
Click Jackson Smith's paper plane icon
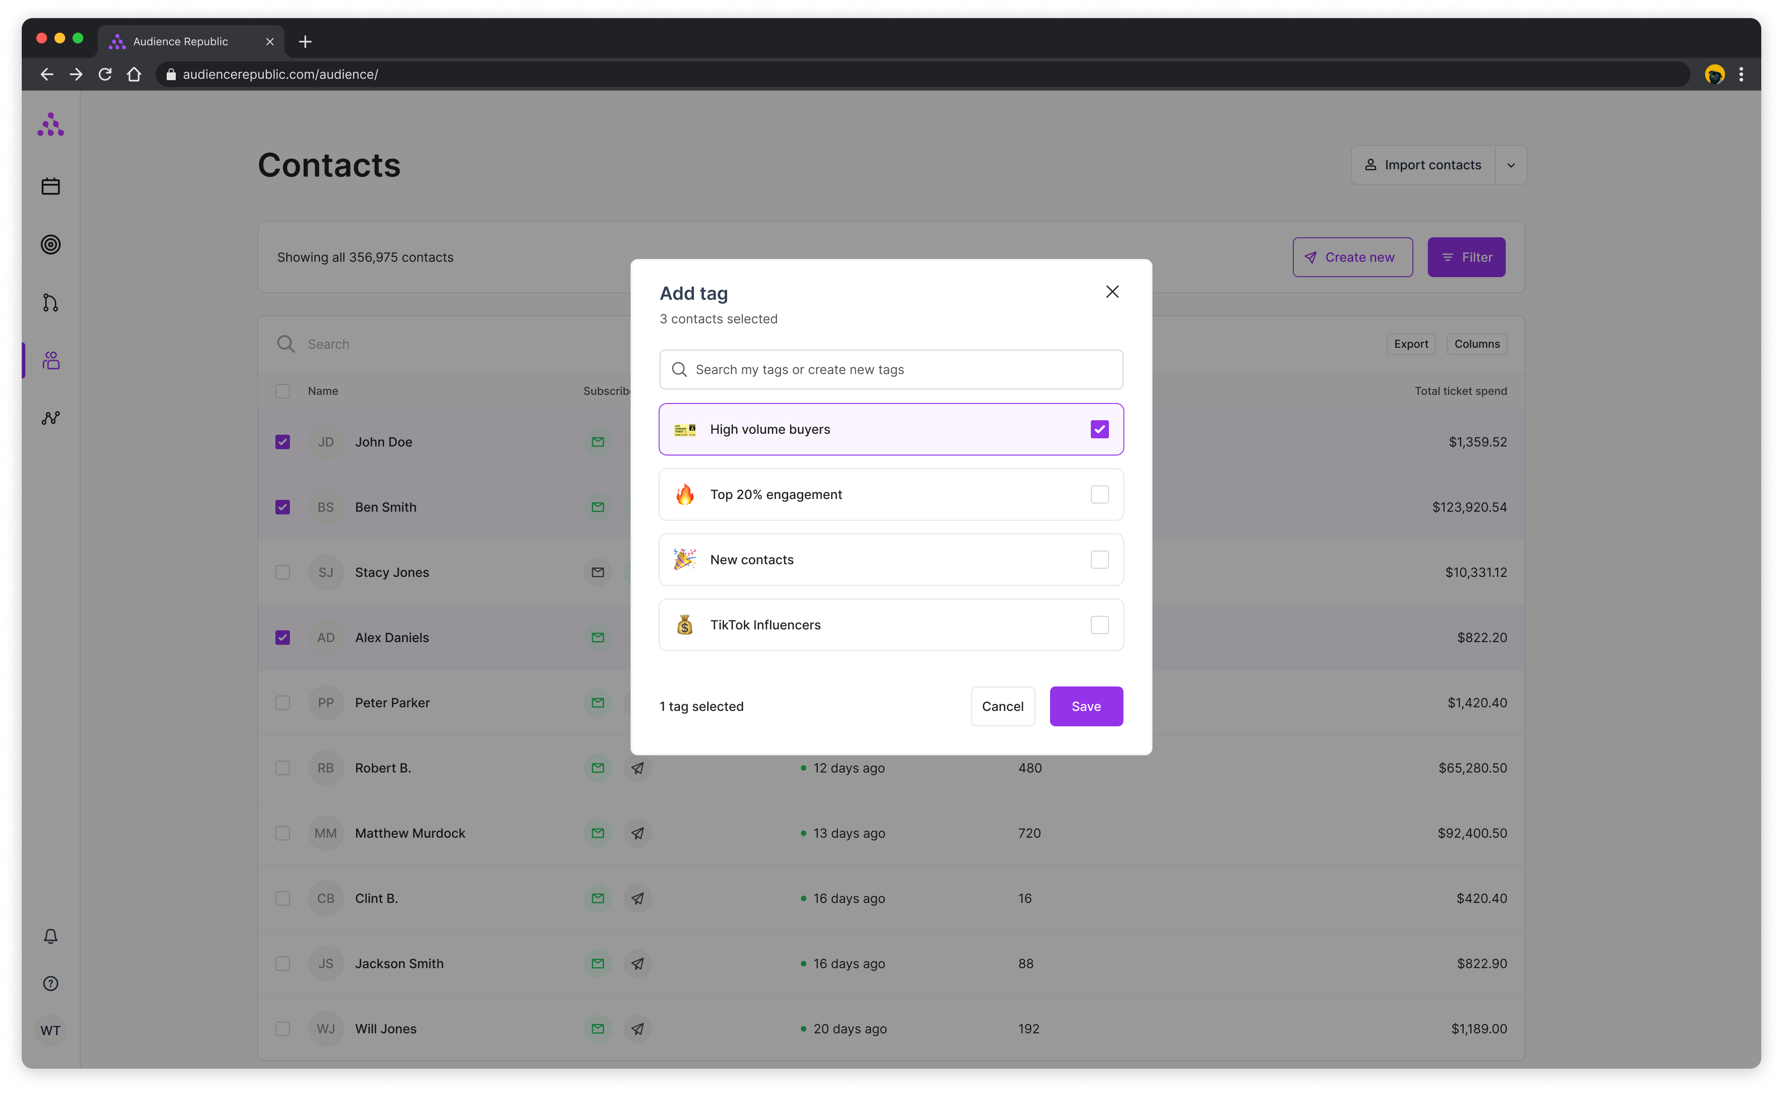pos(637,963)
